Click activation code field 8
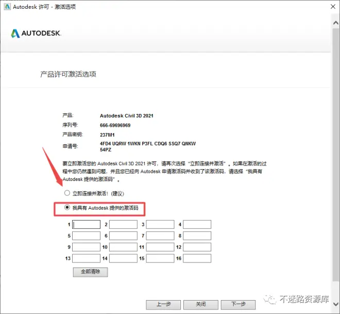This screenshot has height=314, width=340. (x=197, y=236)
